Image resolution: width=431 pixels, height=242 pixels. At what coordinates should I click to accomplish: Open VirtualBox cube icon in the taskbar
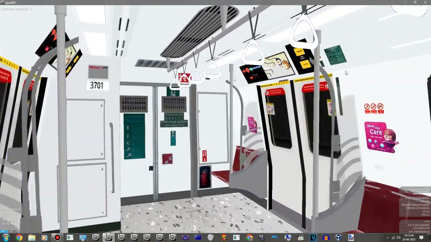(338, 238)
